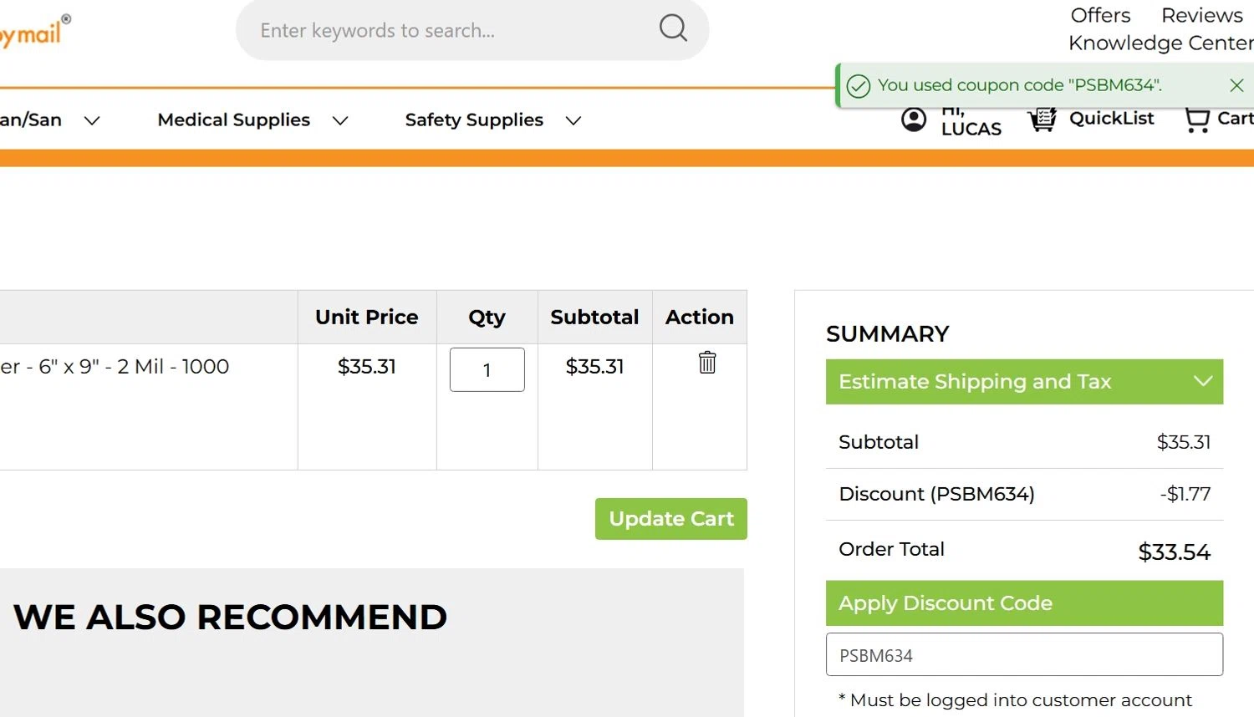Expand Medical Supplies menu chevron
The height and width of the screenshot is (717, 1254).
pyautogui.click(x=340, y=121)
